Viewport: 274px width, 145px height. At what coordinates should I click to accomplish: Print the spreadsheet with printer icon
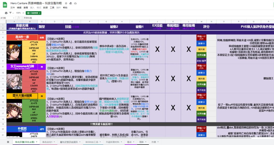click(6, 13)
